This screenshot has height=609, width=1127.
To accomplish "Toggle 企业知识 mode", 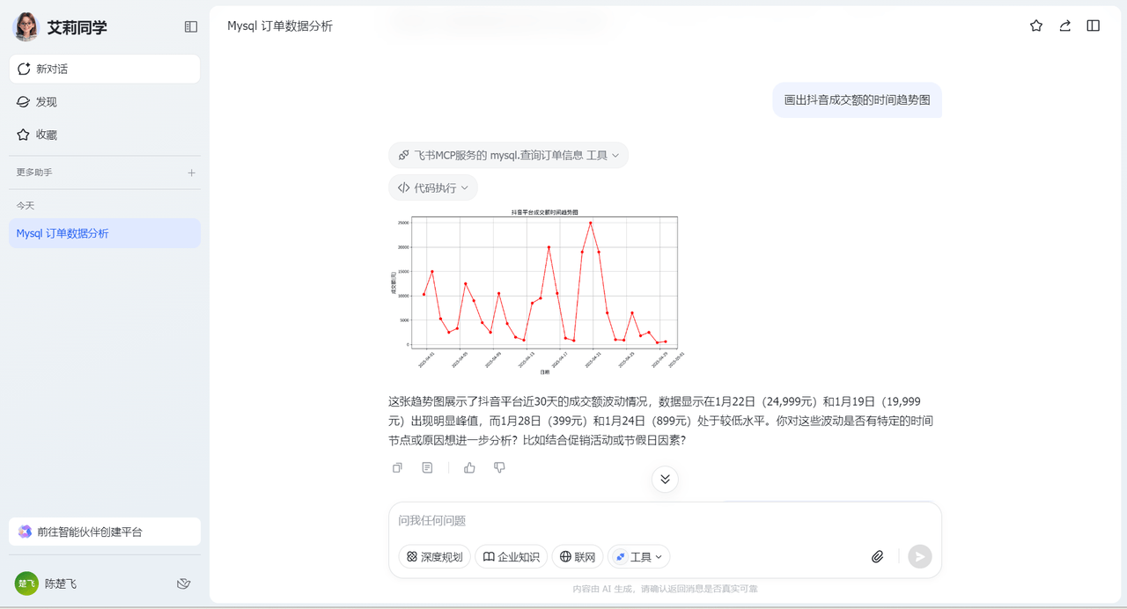I will pos(511,556).
